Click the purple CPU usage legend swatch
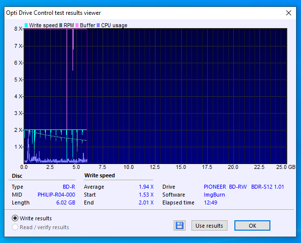301x243 pixels. tap(98, 25)
